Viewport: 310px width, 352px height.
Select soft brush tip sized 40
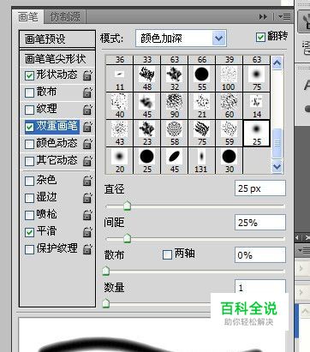[x=120, y=105]
